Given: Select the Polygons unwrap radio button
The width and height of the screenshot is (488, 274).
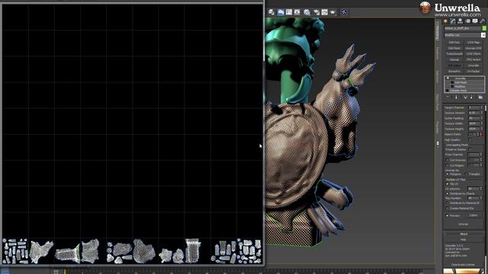Looking at the screenshot, I should (x=448, y=174).
